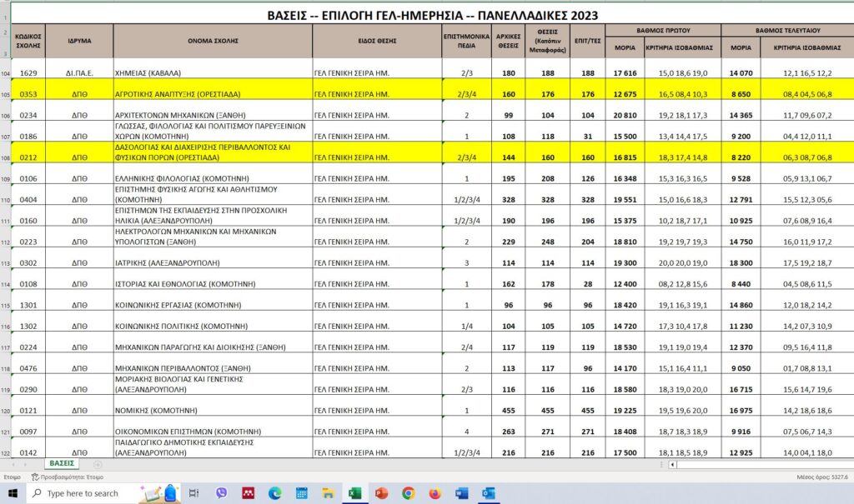Viewport: 854px width, 504px height.
Task: Open Word from the taskbar
Action: pos(461,493)
